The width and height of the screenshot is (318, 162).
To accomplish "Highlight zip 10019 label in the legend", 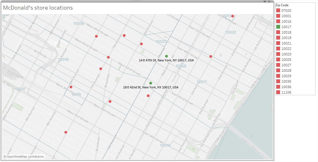I will click(286, 38).
